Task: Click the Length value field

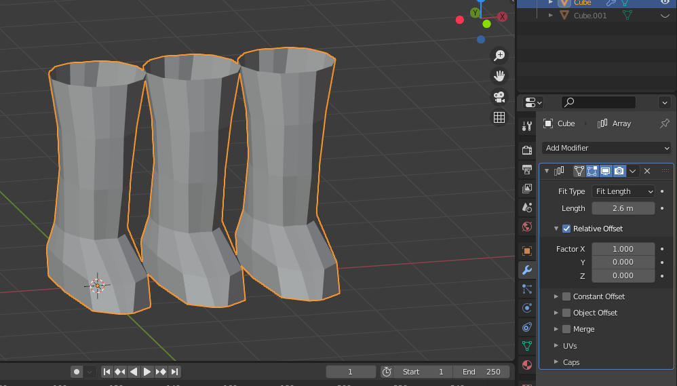Action: tap(623, 208)
